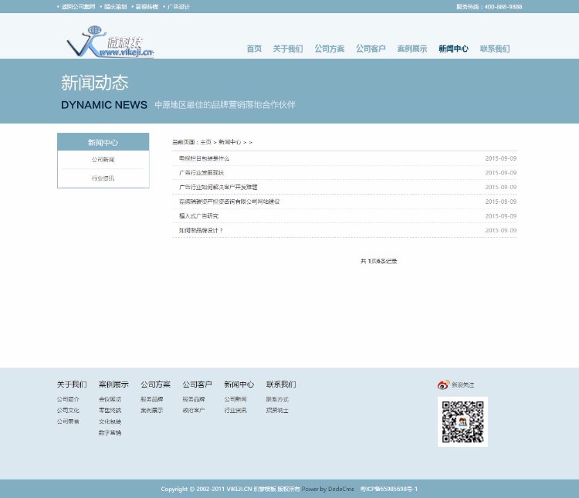Screen dimensions: 579x498
Task: Click the 新闻动态 banner heading
Action: tap(94, 83)
